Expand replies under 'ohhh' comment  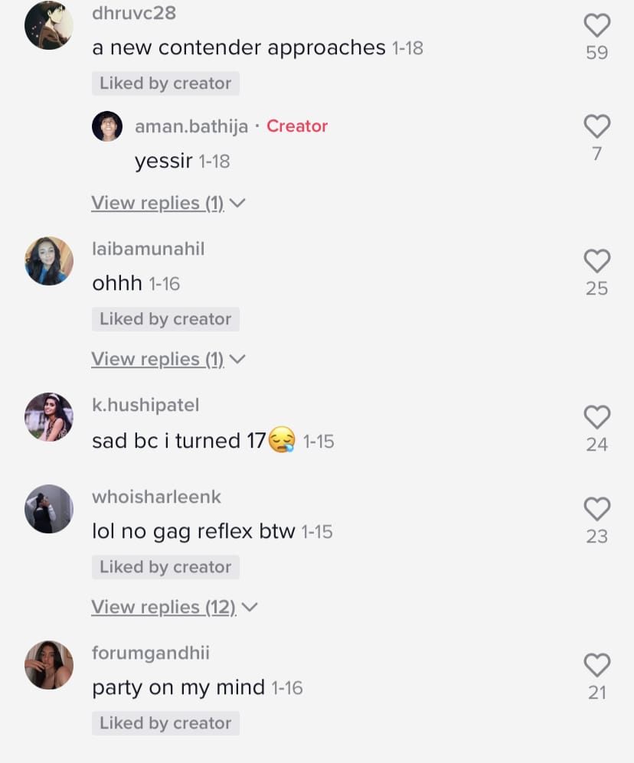point(168,359)
